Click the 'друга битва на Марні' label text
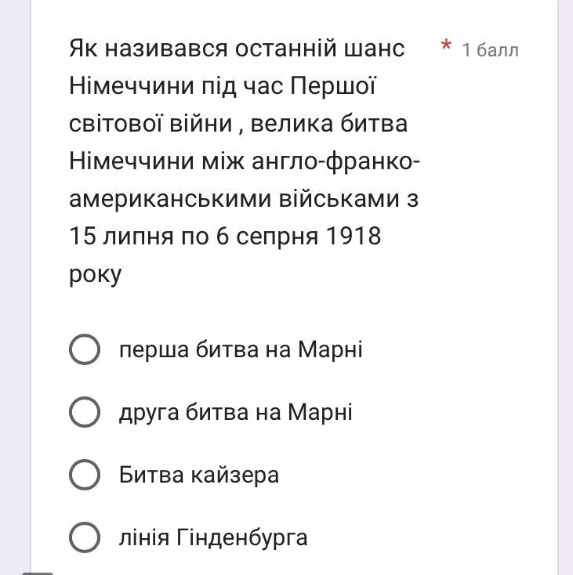Viewport: 573px width, 575px height. [235, 412]
